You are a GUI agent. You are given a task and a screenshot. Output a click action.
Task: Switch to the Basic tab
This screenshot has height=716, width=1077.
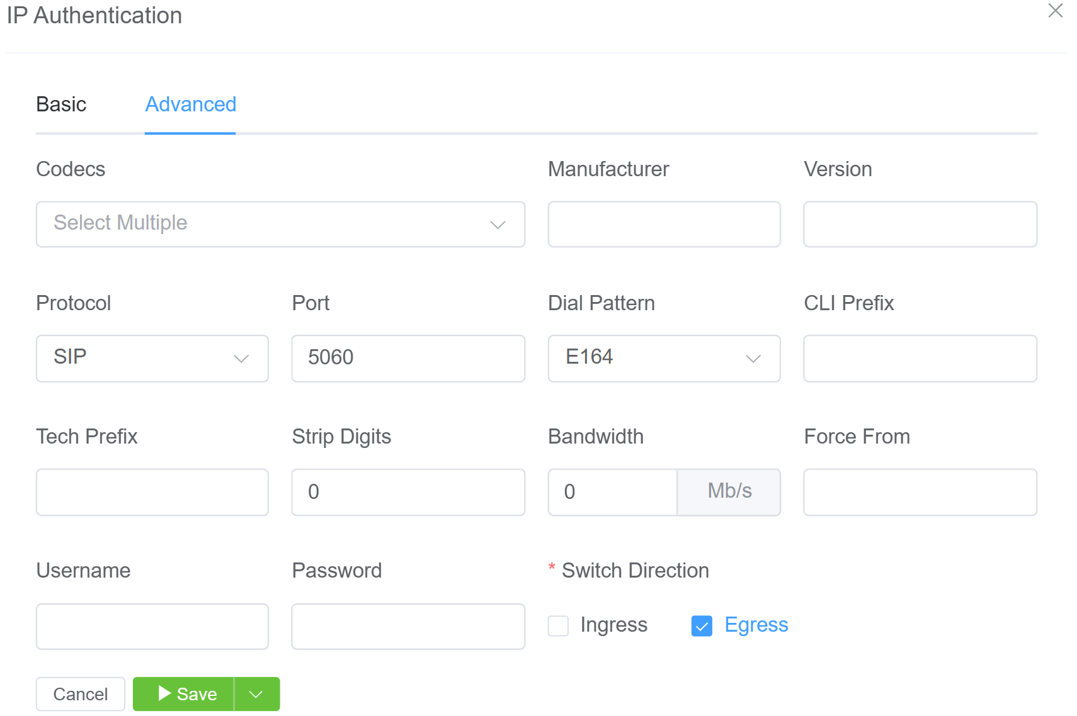click(61, 104)
